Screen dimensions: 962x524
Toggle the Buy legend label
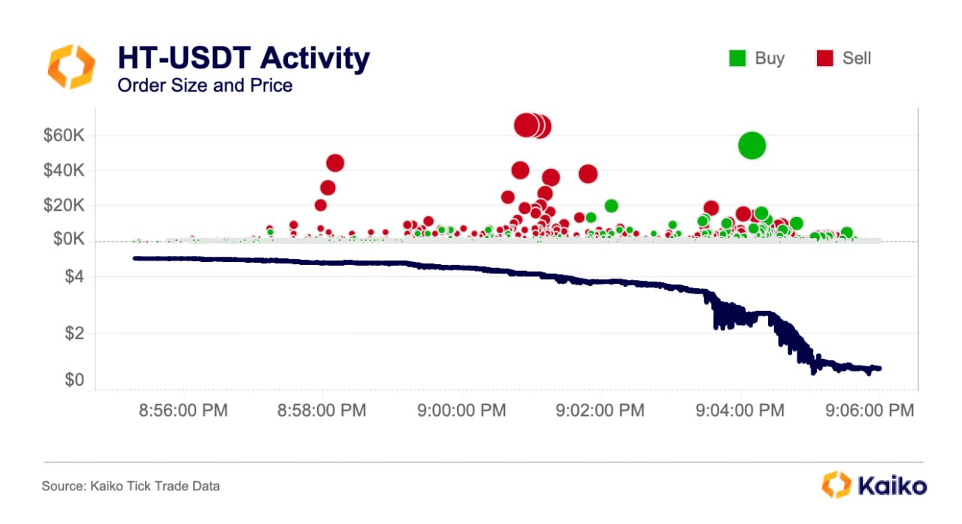click(x=770, y=59)
